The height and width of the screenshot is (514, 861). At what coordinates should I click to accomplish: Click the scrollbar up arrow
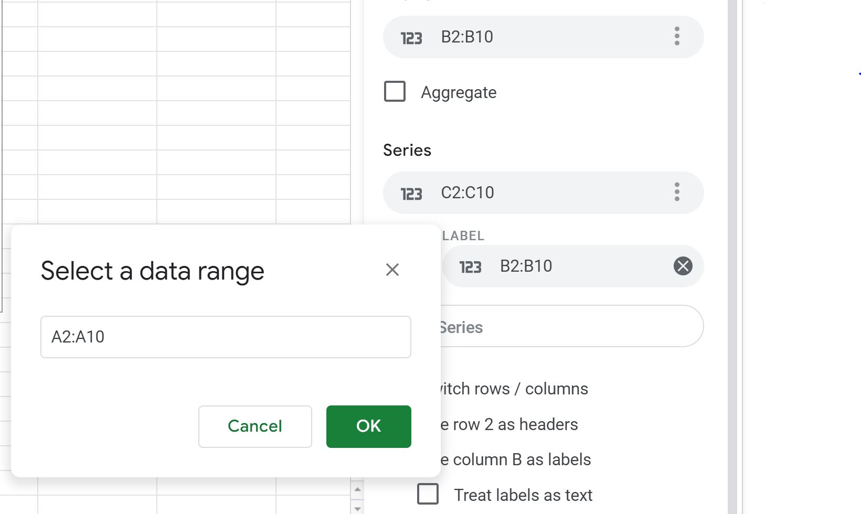point(358,488)
